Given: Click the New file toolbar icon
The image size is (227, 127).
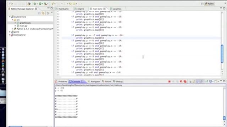Looking at the screenshot, I should click(x=10, y=4).
